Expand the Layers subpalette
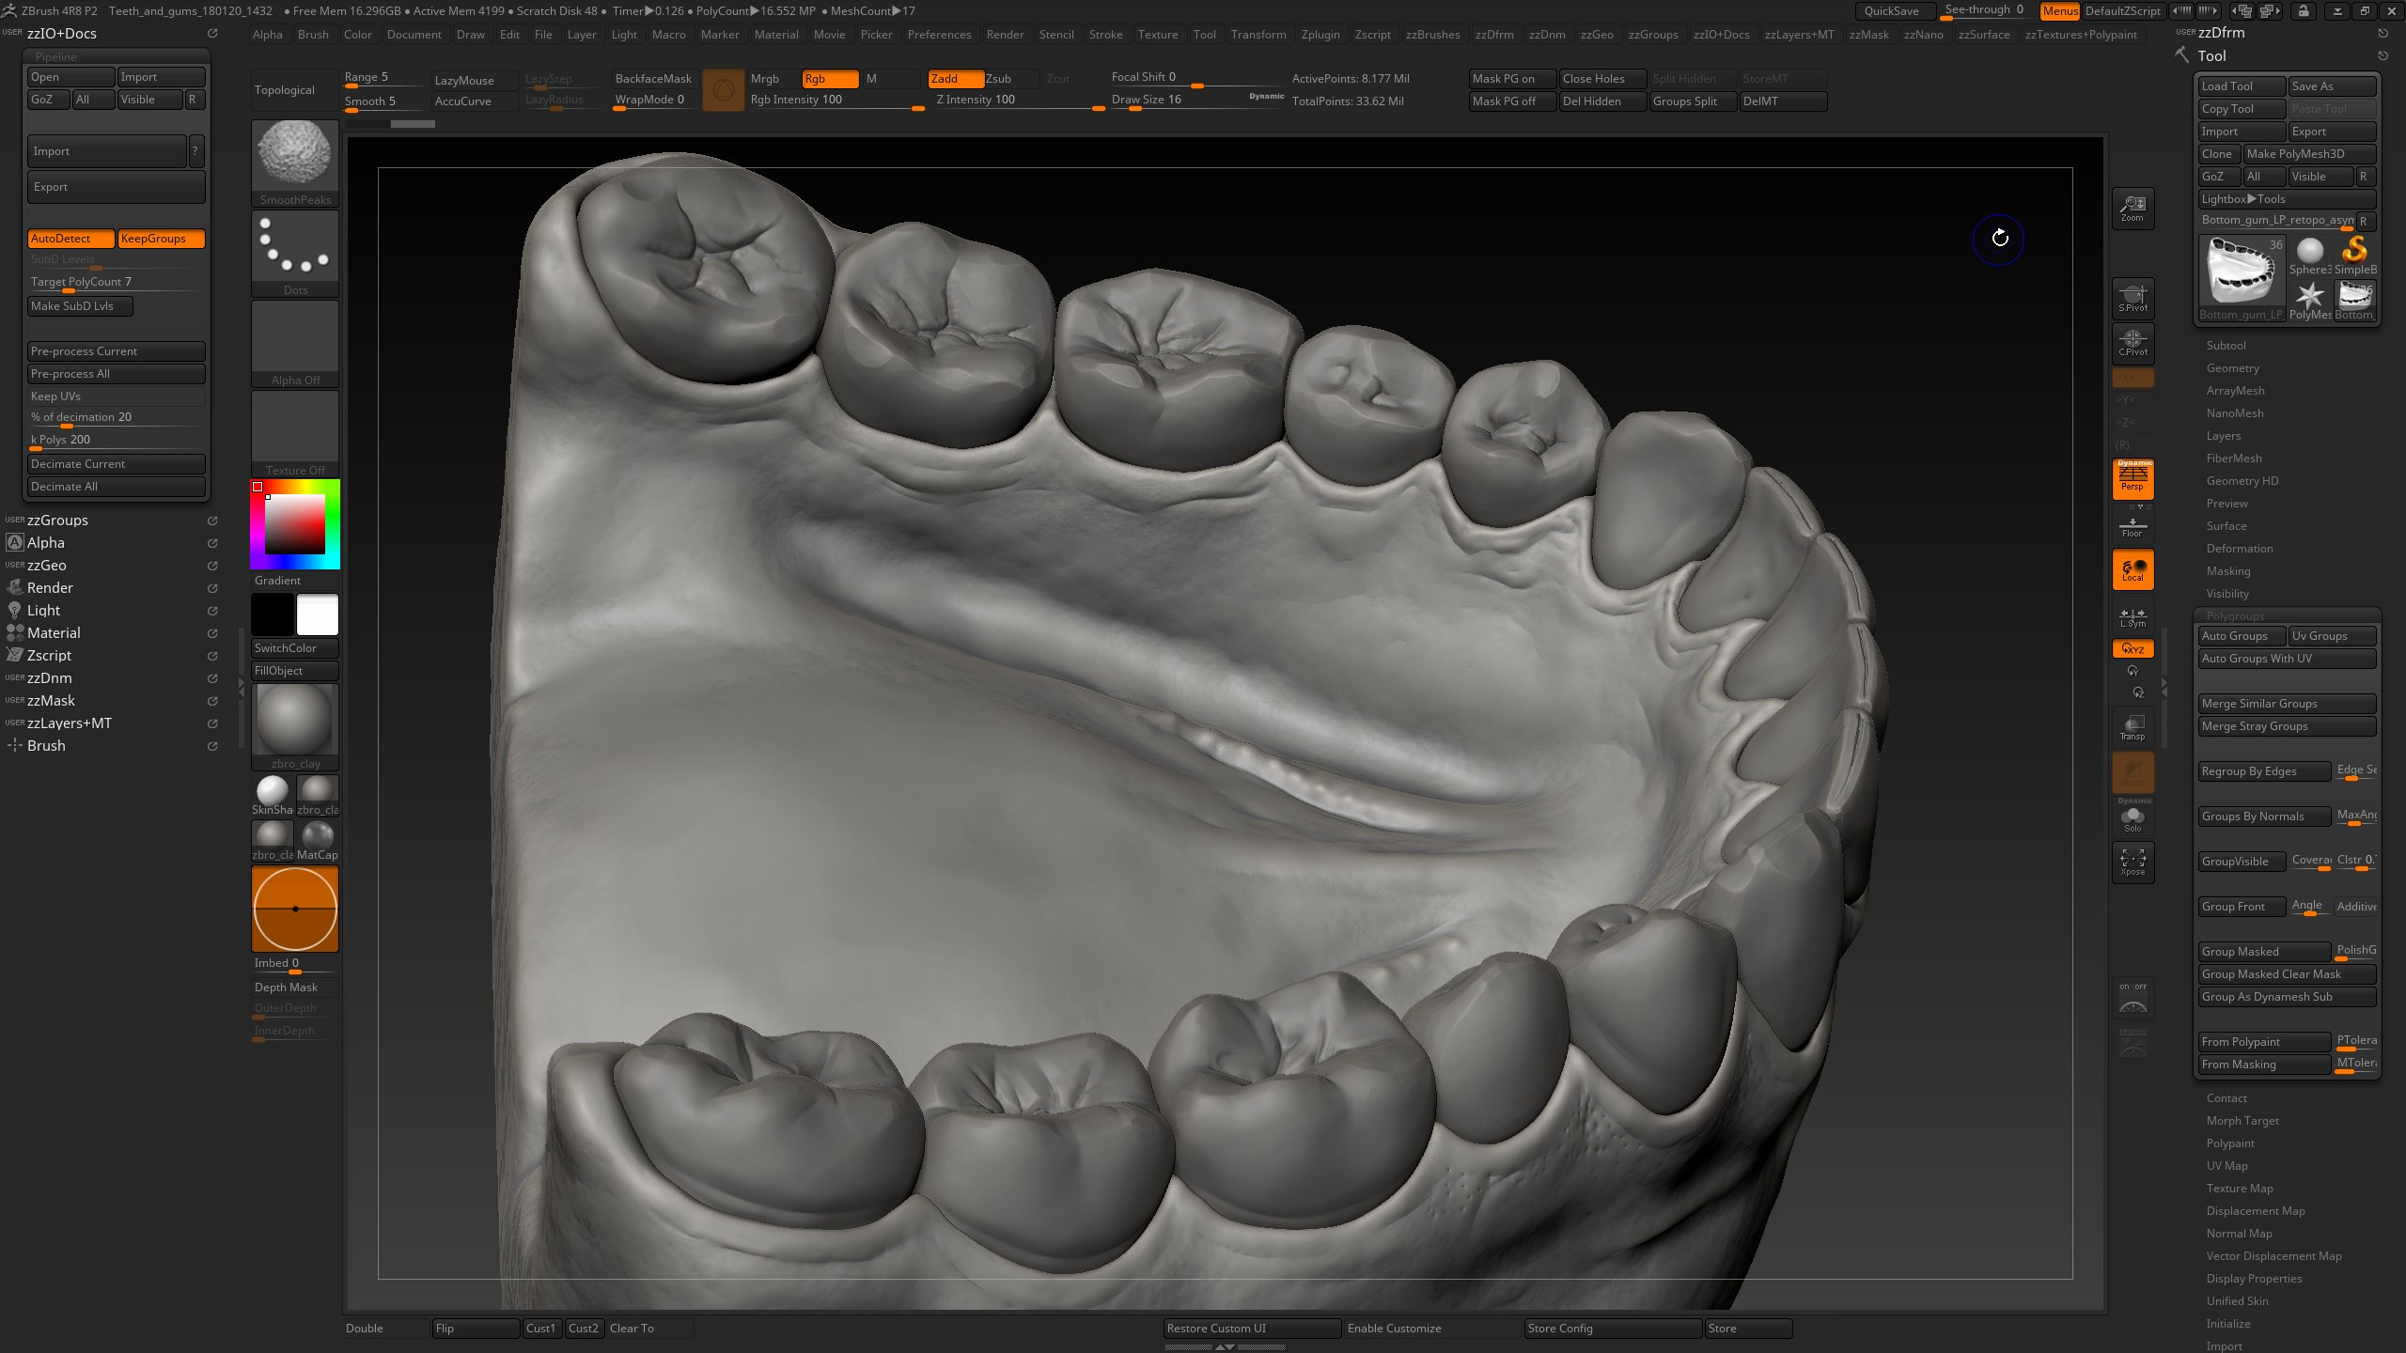Viewport: 2406px width, 1353px height. coord(2224,435)
